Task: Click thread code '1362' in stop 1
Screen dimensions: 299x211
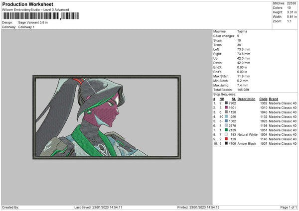Action: coord(264,103)
